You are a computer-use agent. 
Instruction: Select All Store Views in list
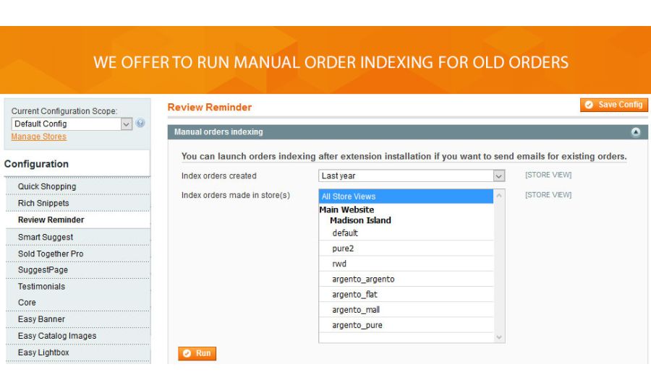pyautogui.click(x=406, y=196)
